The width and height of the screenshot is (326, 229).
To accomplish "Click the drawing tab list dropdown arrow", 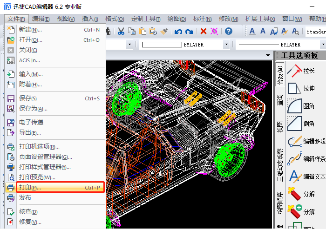I will [268, 55].
